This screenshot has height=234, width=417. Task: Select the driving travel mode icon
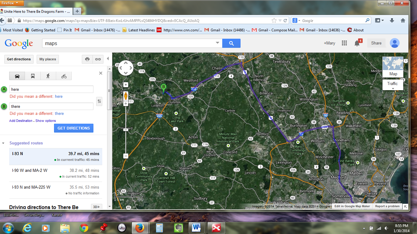(x=17, y=76)
